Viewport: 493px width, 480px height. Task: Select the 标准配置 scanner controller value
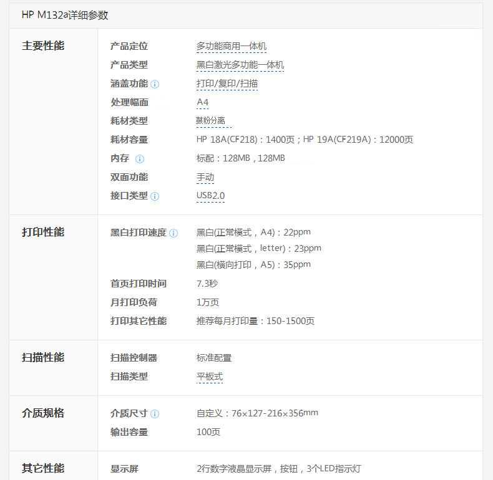pos(214,358)
